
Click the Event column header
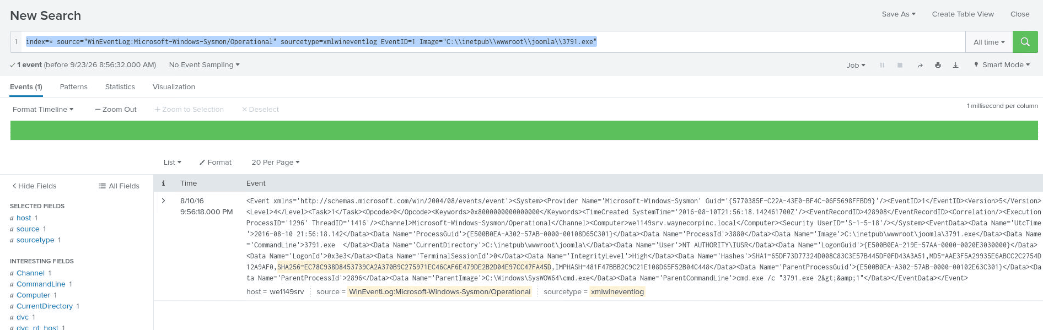(256, 183)
